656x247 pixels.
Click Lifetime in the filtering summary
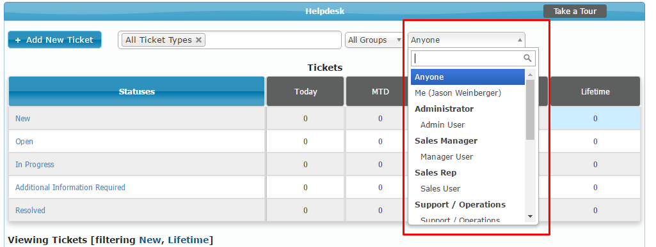pos(188,240)
